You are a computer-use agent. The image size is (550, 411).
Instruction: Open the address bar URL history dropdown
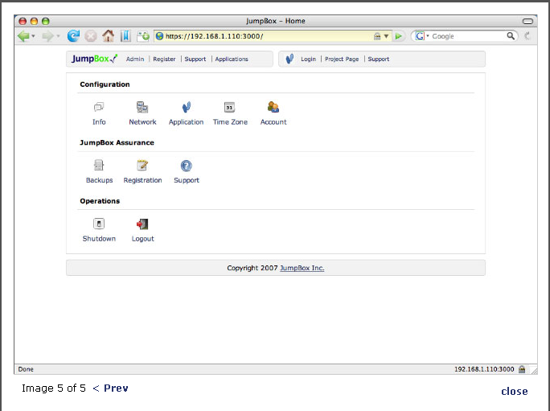coord(386,36)
